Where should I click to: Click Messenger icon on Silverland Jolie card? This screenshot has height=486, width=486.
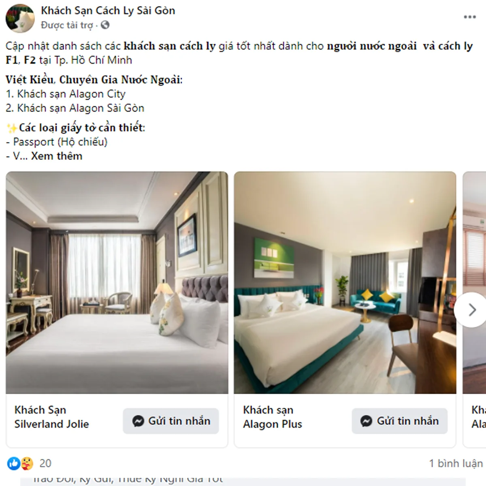tap(138, 421)
